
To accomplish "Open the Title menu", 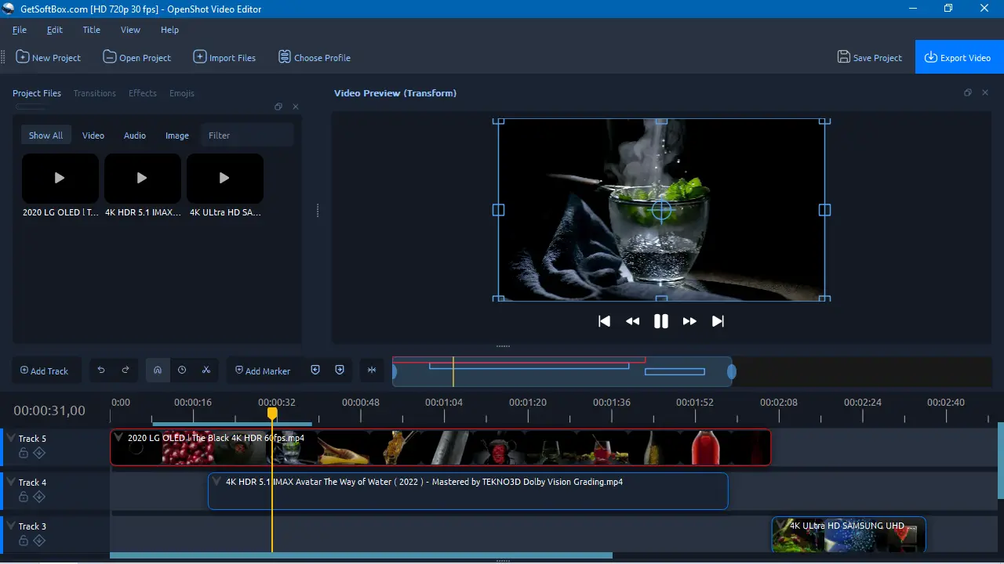I will 92,30.
